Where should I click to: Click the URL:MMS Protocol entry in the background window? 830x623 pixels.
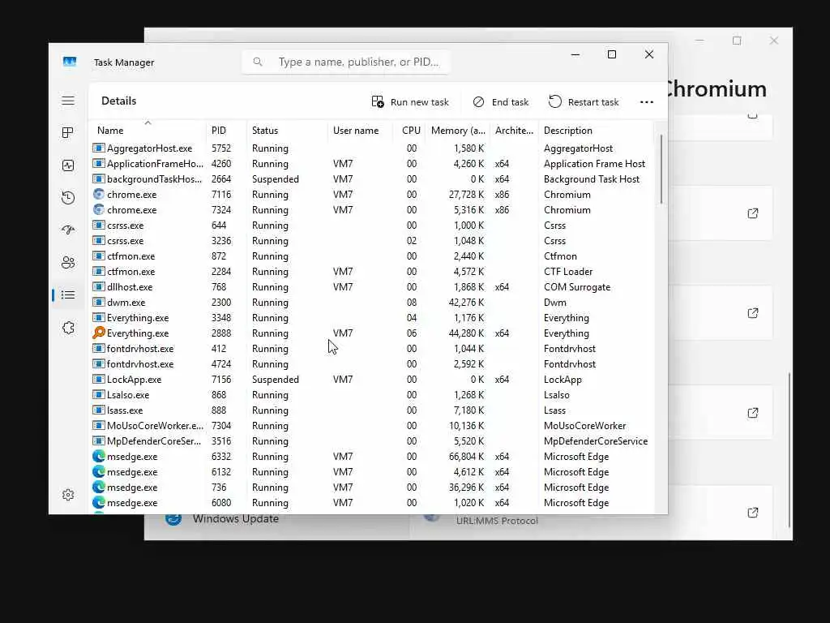click(x=497, y=521)
